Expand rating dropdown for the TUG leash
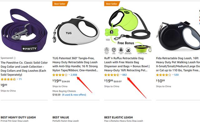The image size is (200, 122). 69,75
